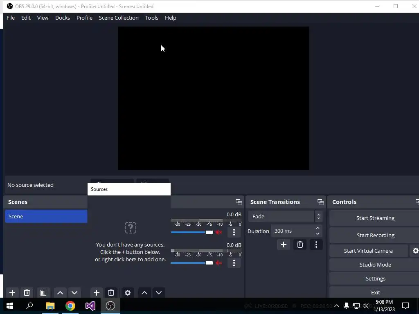Open volume control in system tray
419x314 pixels.
(366, 306)
